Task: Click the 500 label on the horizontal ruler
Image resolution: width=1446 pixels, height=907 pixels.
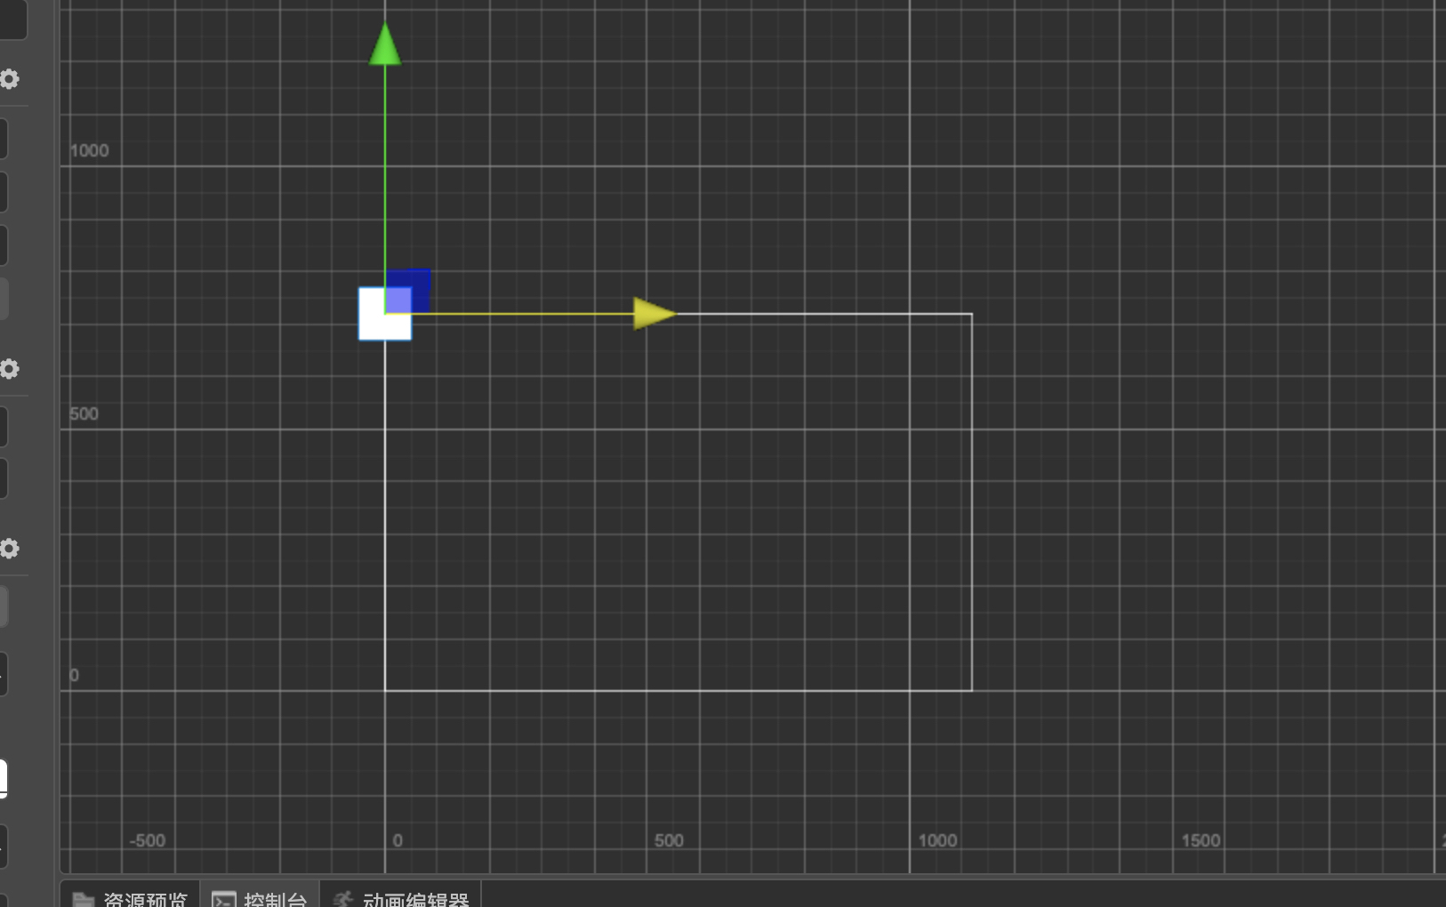Action: coord(669,841)
